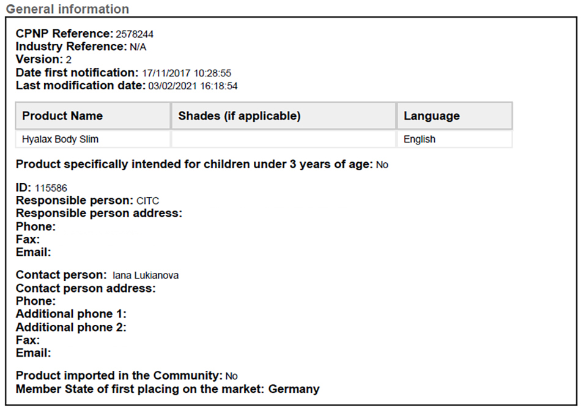The image size is (581, 410).
Task: Select the ID number 115586
Action: 51,188
